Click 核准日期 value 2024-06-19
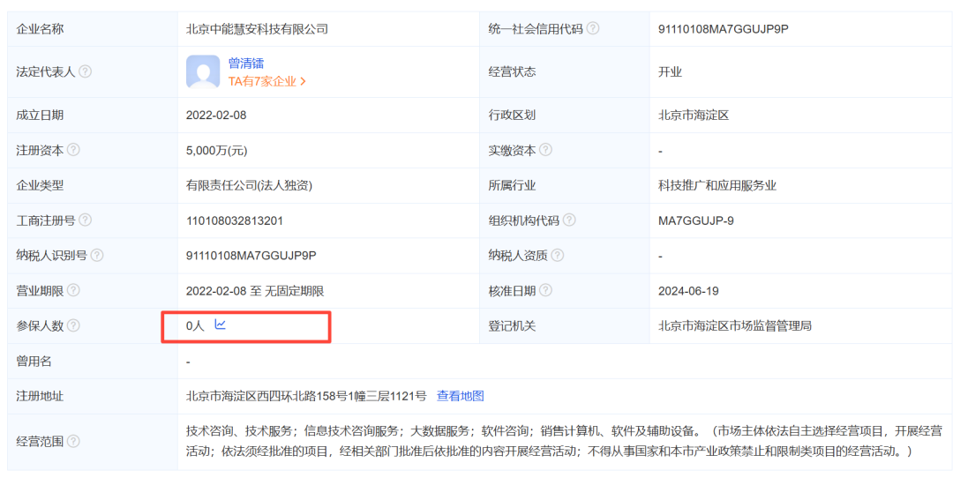Viewport: 953px width, 485px height. 688,291
